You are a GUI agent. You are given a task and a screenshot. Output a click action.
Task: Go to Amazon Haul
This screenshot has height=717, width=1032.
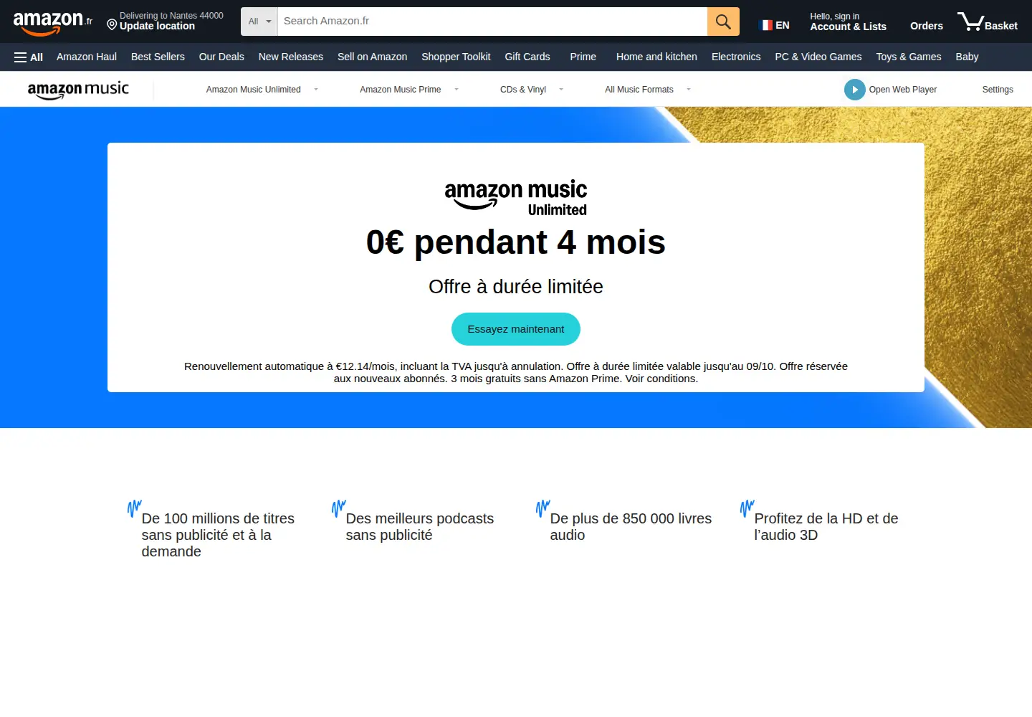point(87,57)
